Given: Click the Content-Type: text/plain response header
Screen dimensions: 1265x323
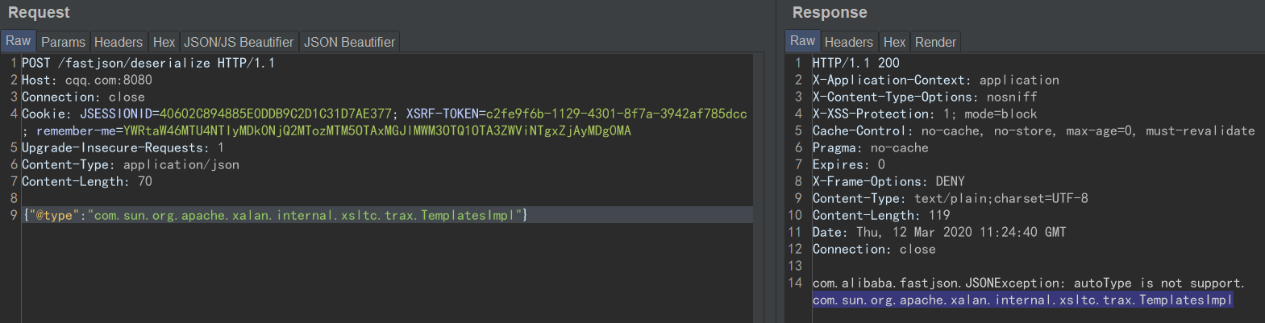Looking at the screenshot, I should [x=951, y=198].
